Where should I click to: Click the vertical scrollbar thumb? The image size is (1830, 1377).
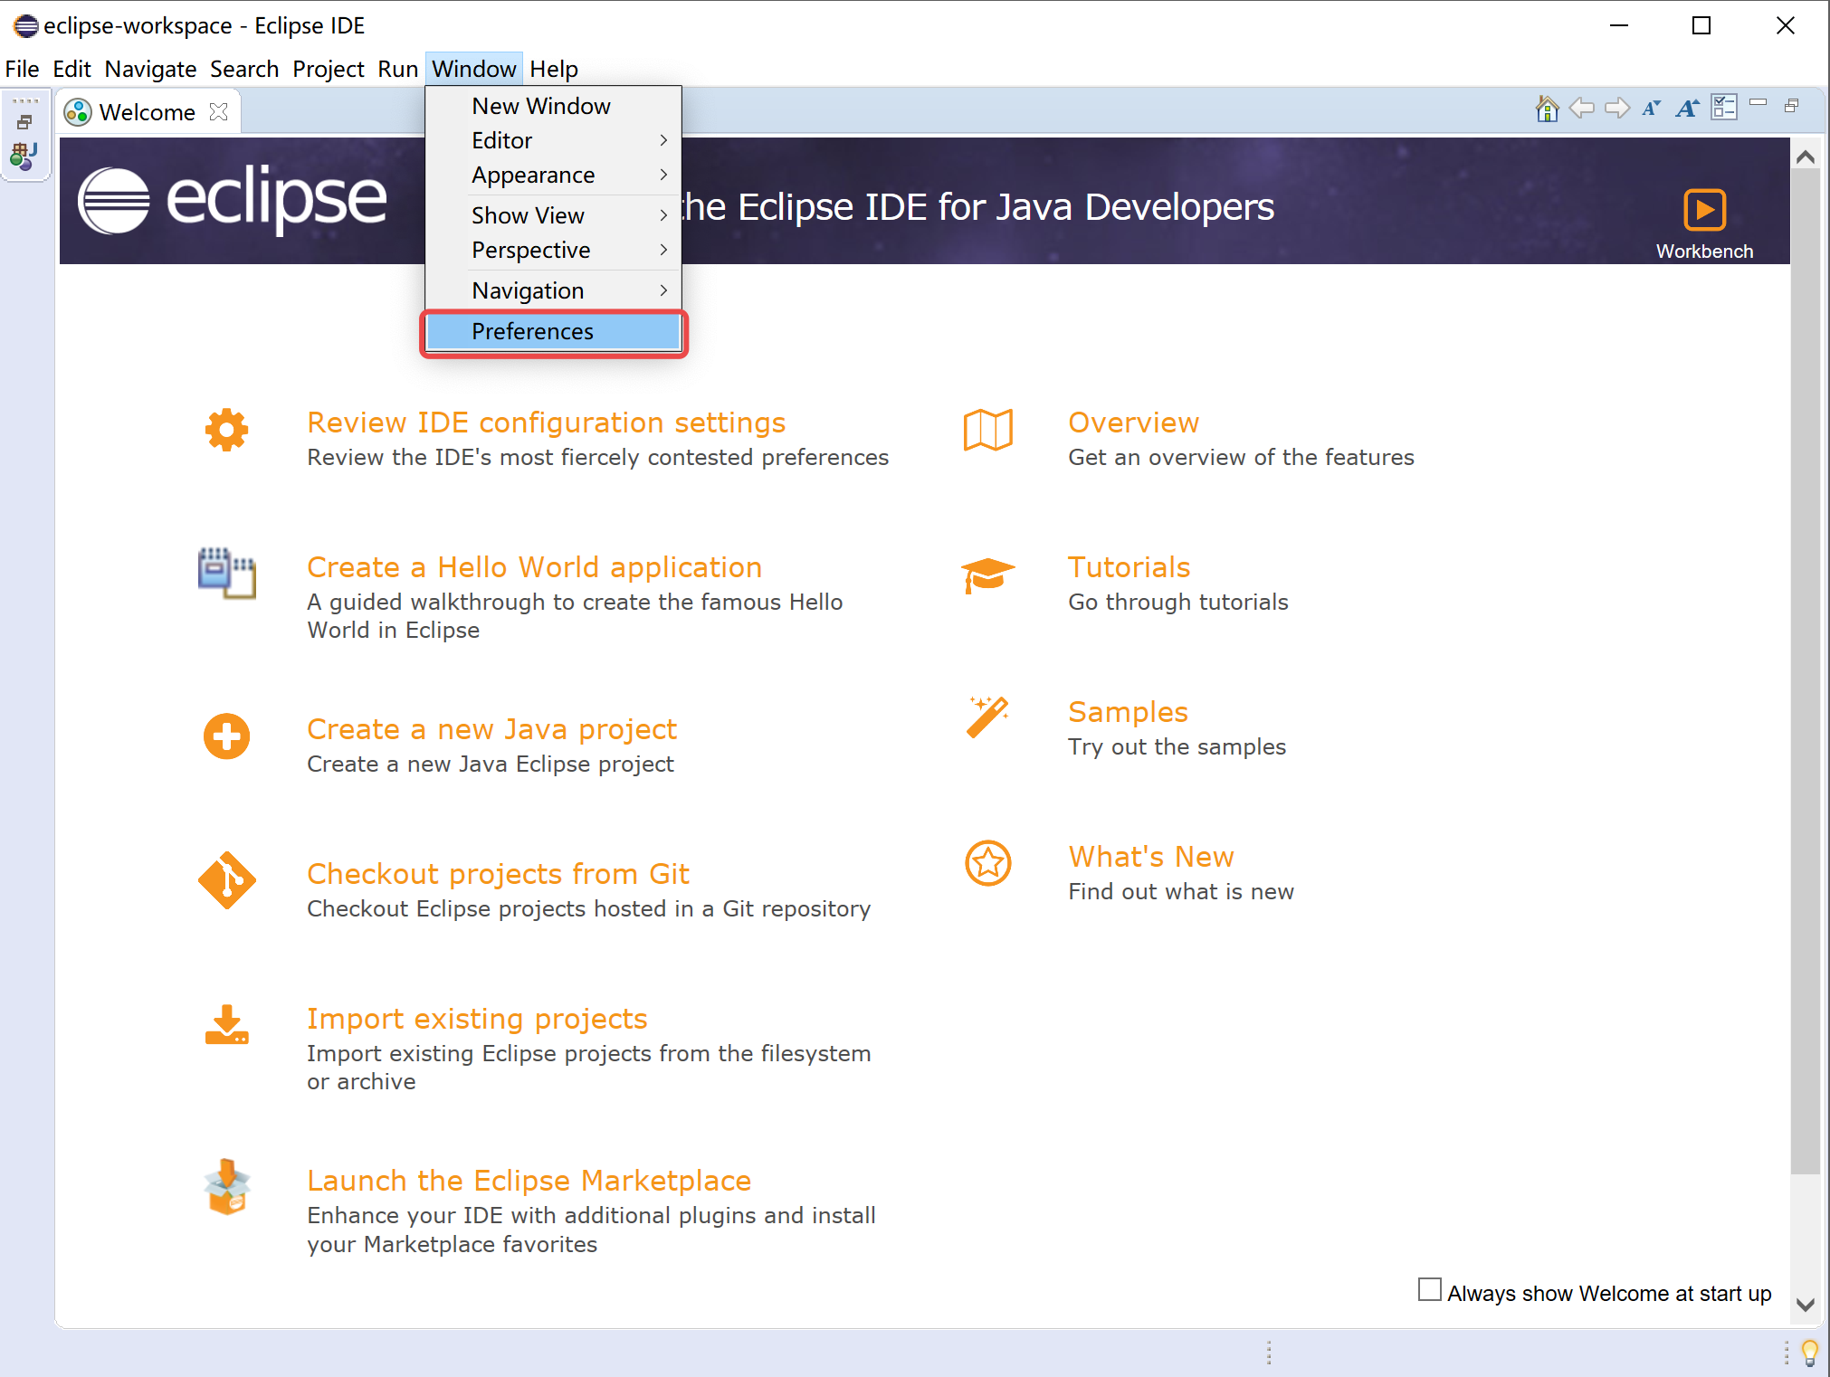coord(1805,670)
